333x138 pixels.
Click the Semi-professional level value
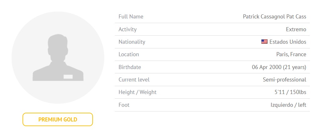284,80
